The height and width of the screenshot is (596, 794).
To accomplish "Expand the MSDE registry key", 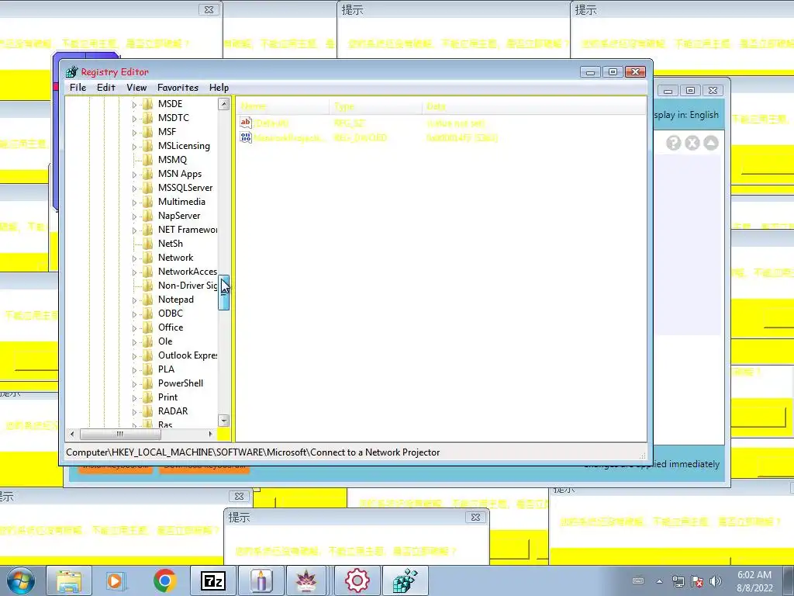I will coord(134,105).
